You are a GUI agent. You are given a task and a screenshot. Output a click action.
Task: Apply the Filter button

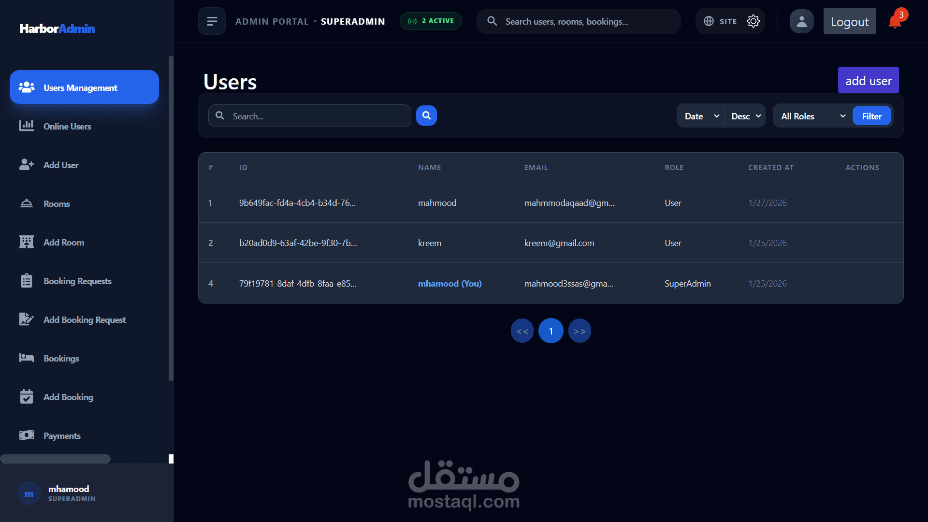point(871,116)
